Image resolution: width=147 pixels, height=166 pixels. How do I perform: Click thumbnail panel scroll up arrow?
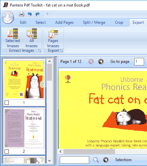(x=50, y=61)
